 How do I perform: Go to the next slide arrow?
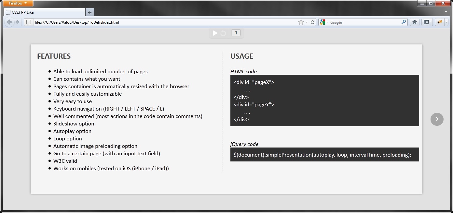(x=437, y=119)
